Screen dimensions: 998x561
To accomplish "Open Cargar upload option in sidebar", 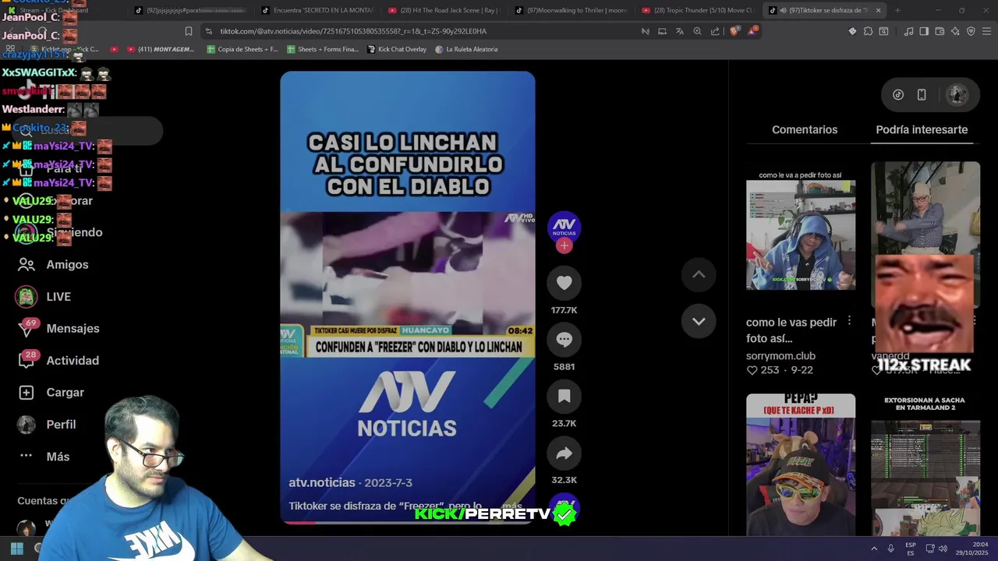I will 51,392.
